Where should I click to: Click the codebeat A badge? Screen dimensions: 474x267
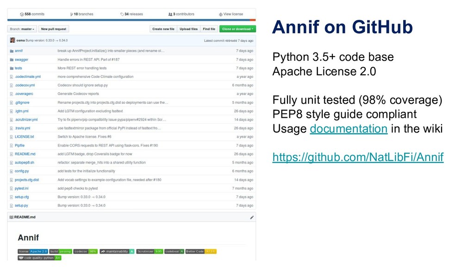[175, 252]
